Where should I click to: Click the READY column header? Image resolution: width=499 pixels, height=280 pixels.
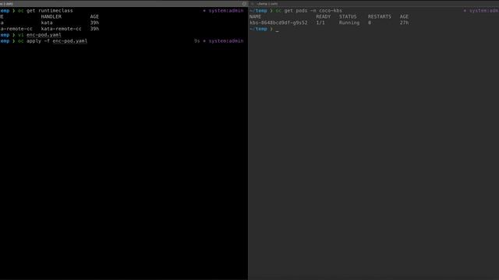324,16
